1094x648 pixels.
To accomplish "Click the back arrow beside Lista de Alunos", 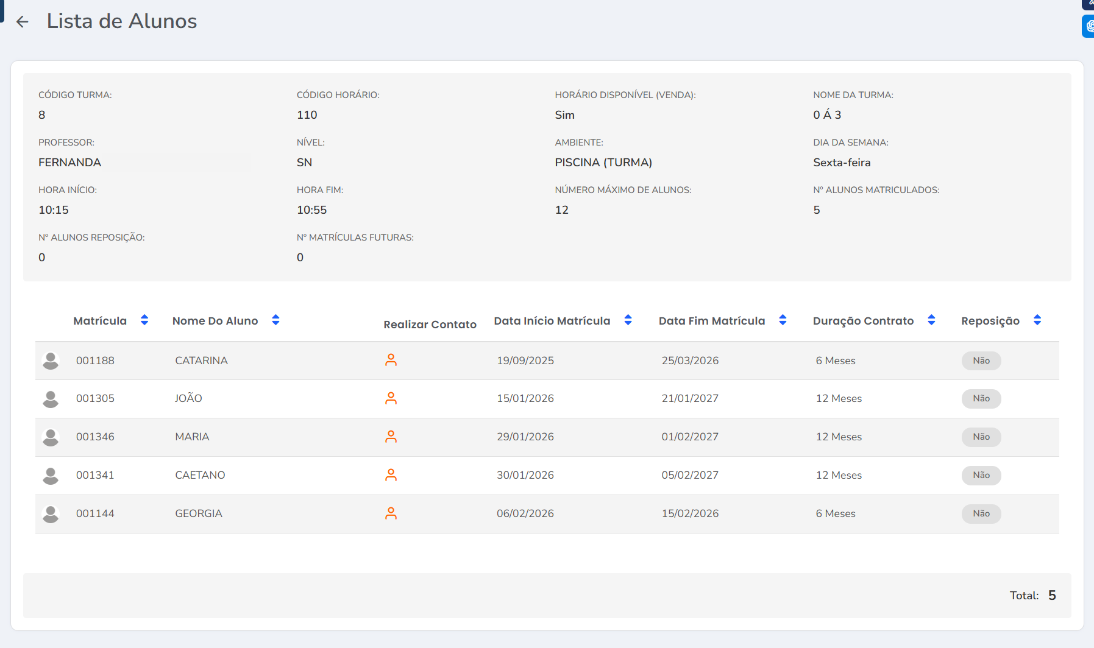I will (23, 22).
